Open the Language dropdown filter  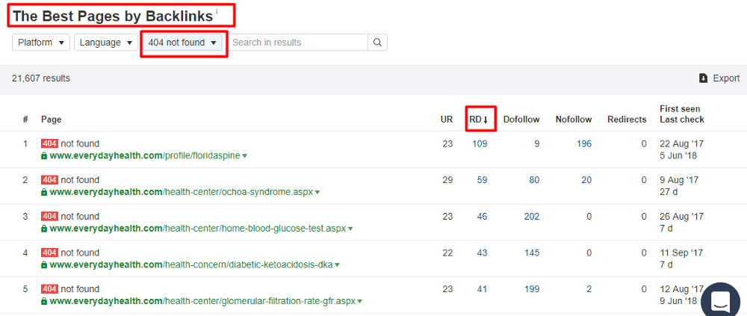tap(106, 43)
